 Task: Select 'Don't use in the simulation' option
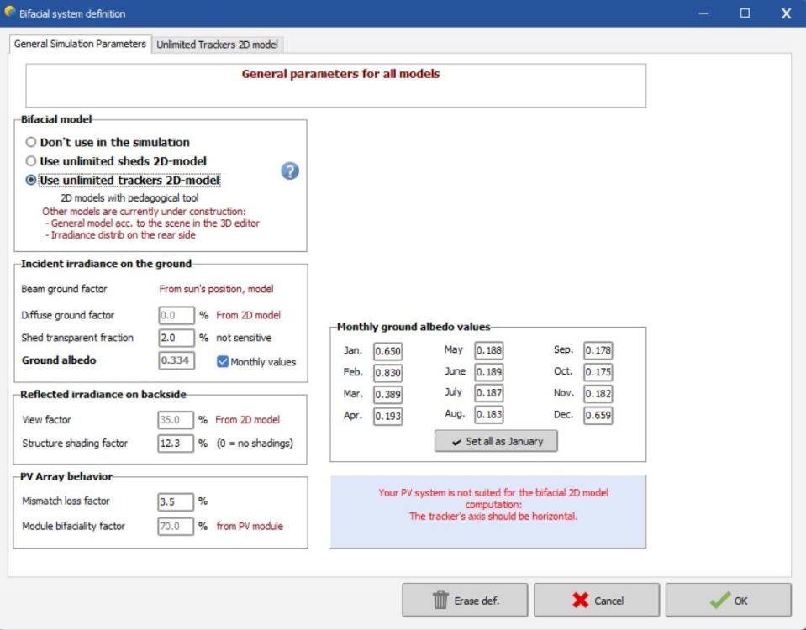(x=31, y=143)
